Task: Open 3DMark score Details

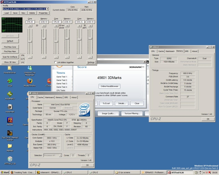Action: [x=122, y=103]
